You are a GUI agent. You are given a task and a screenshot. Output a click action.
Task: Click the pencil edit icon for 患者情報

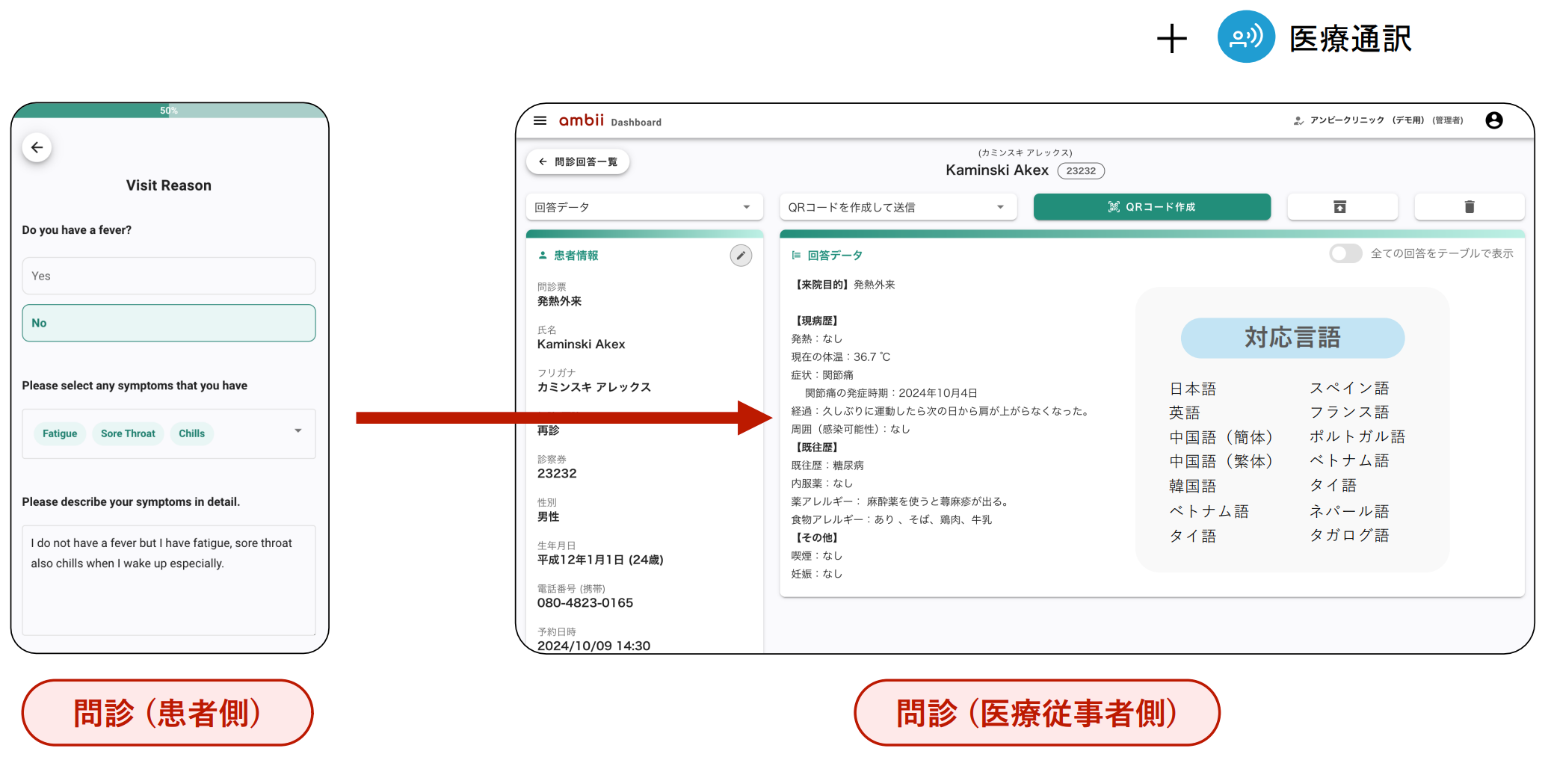pos(740,256)
